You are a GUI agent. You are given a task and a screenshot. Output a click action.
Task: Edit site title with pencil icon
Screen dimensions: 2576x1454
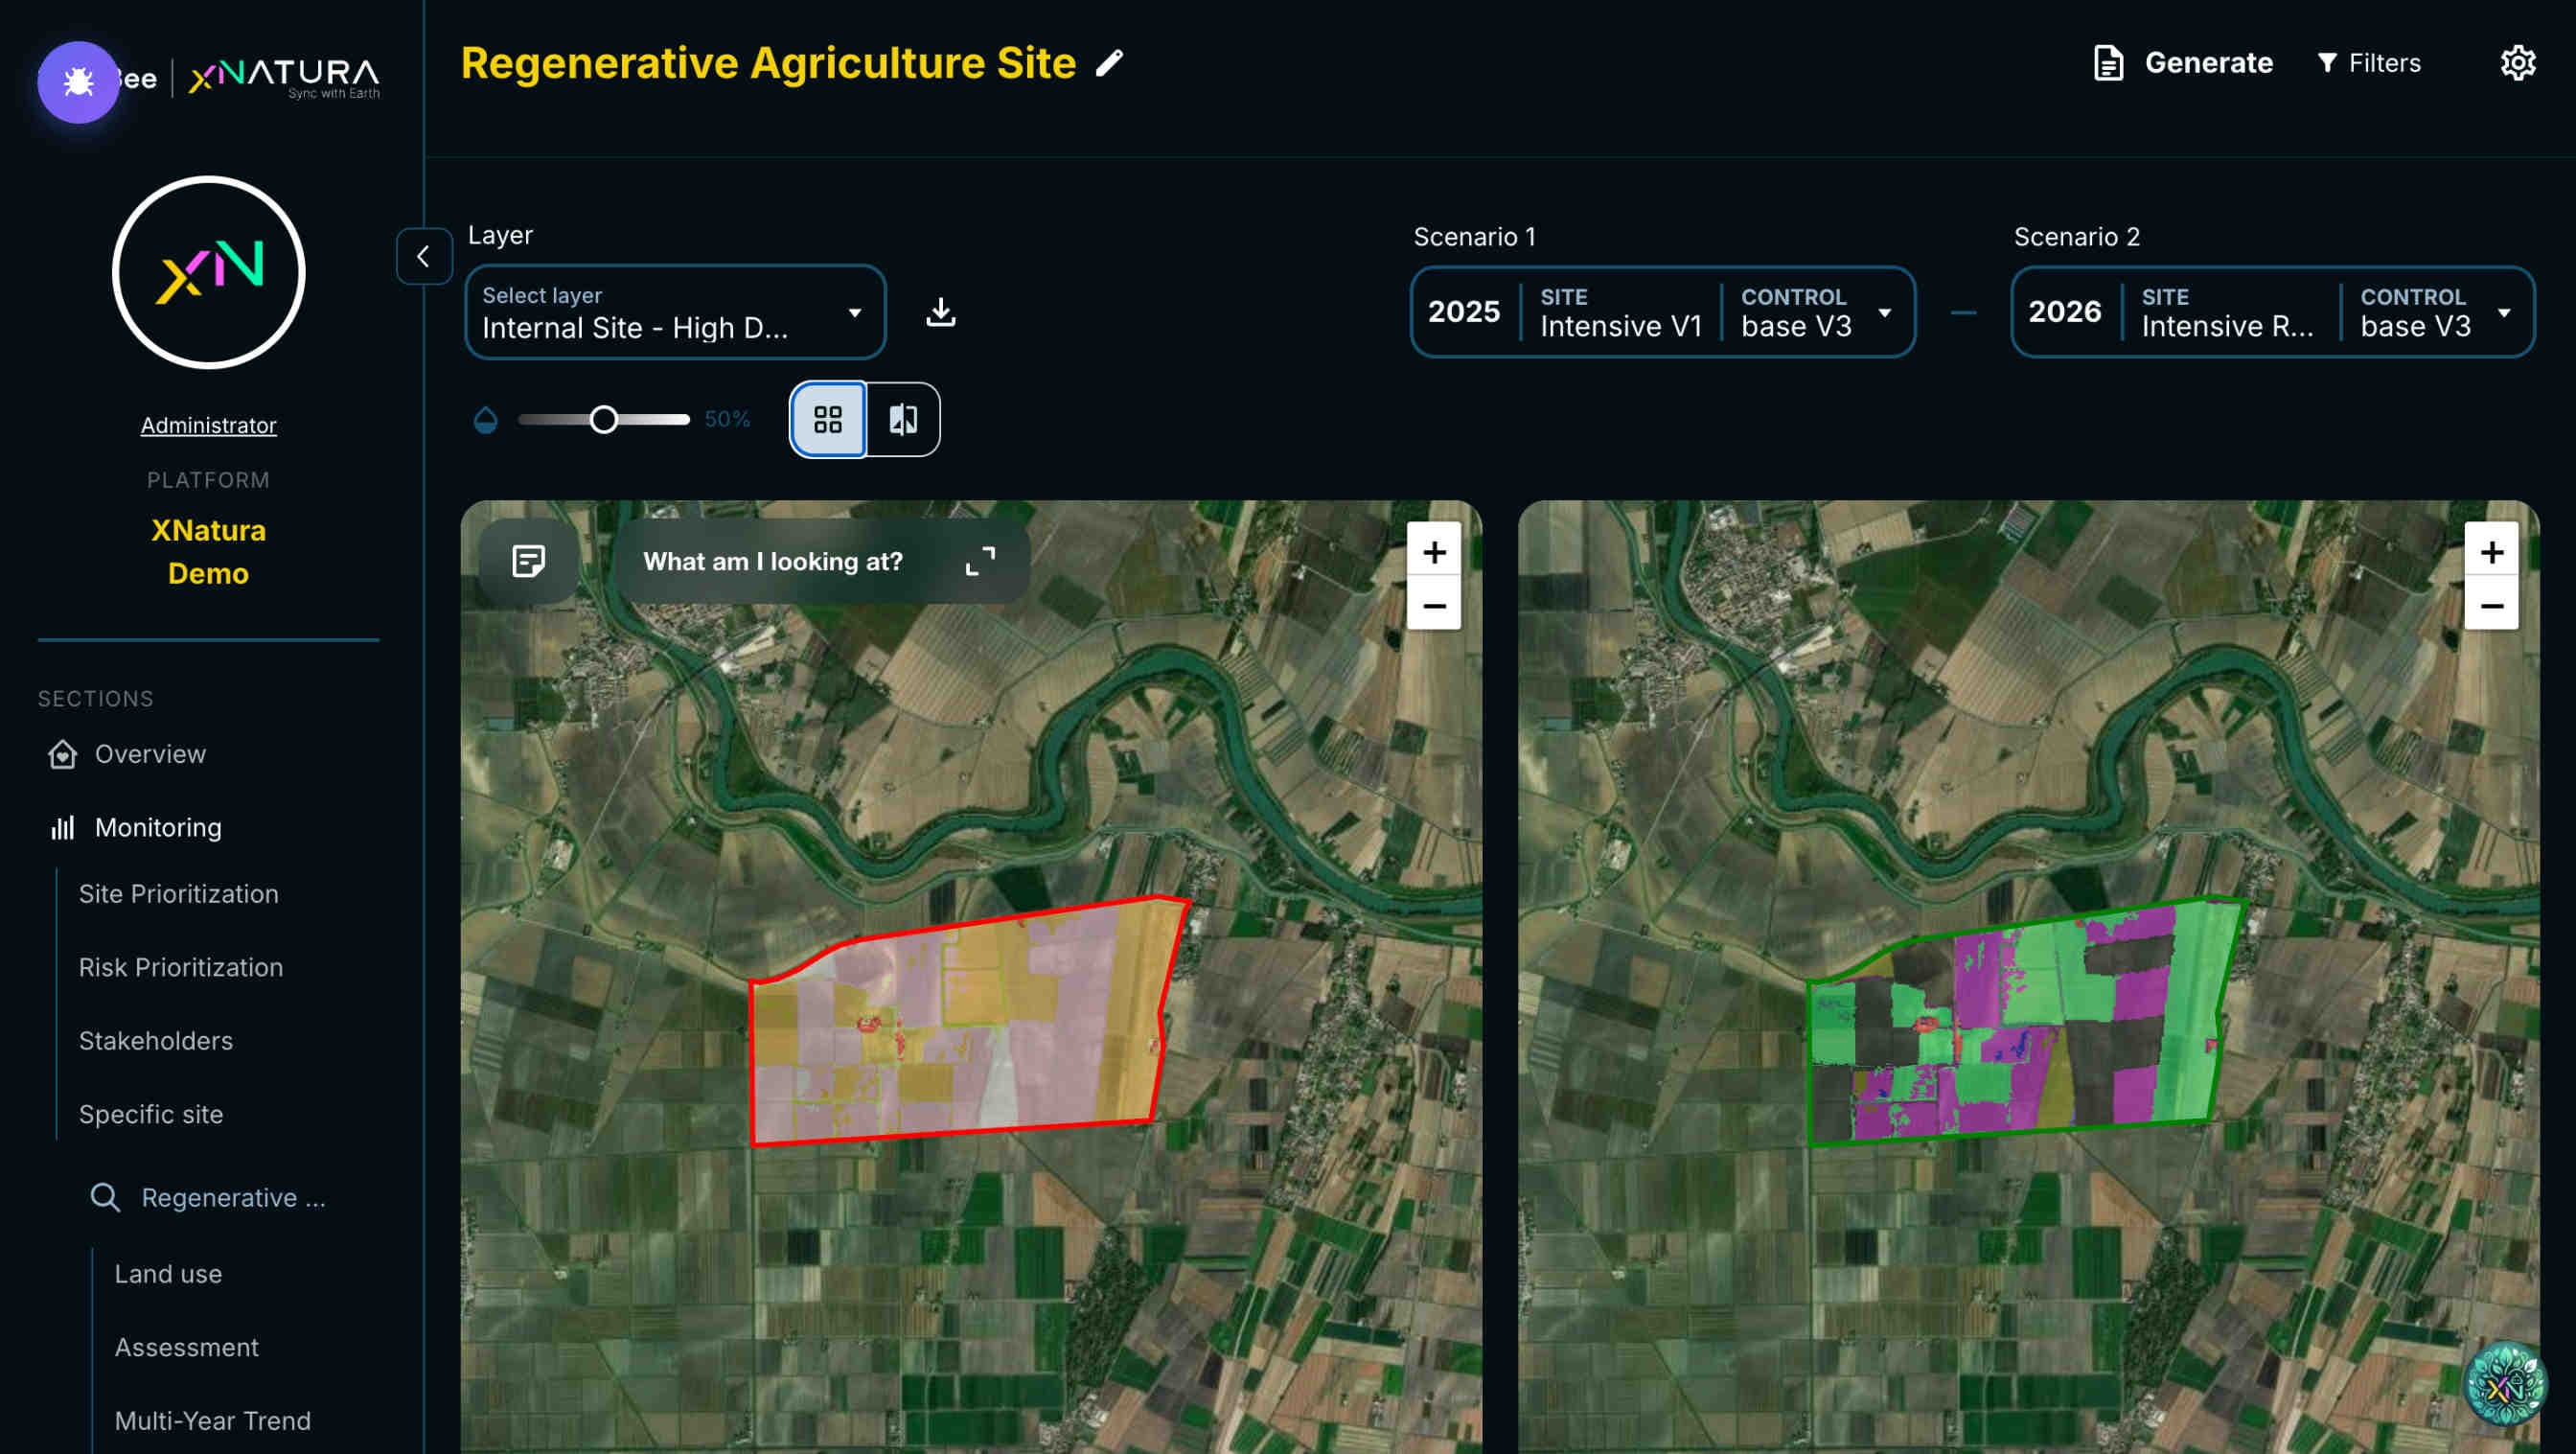coord(1109,63)
